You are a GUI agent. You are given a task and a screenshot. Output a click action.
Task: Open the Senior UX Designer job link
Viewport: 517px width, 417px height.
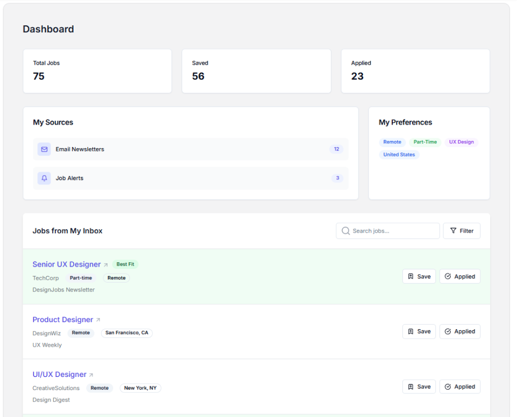pos(66,264)
